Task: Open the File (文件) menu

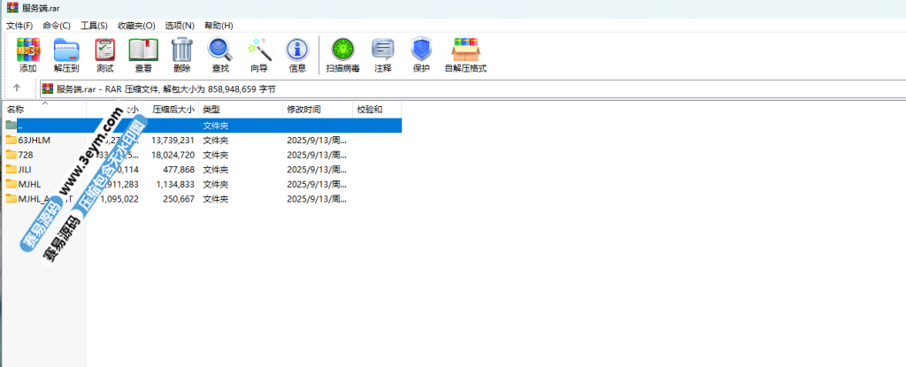Action: tap(19, 26)
